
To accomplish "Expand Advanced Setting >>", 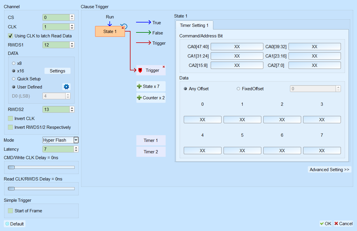I will click(329, 170).
